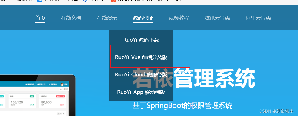Open the 在线文档 navigation link
Image resolution: width=298 pixels, height=116 pixels.
(x=71, y=18)
